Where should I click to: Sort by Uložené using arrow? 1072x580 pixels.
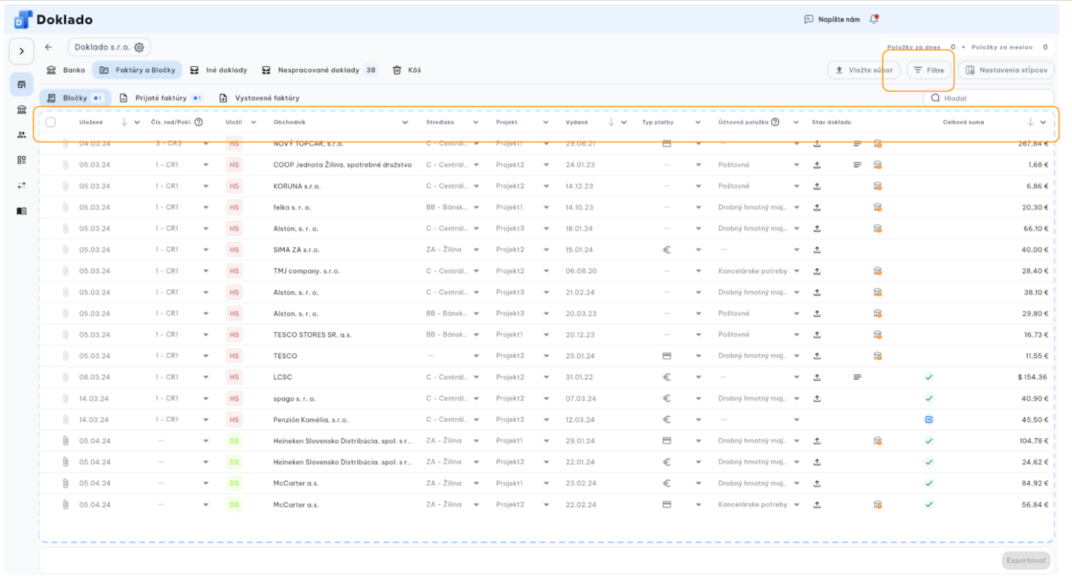pyautogui.click(x=125, y=122)
